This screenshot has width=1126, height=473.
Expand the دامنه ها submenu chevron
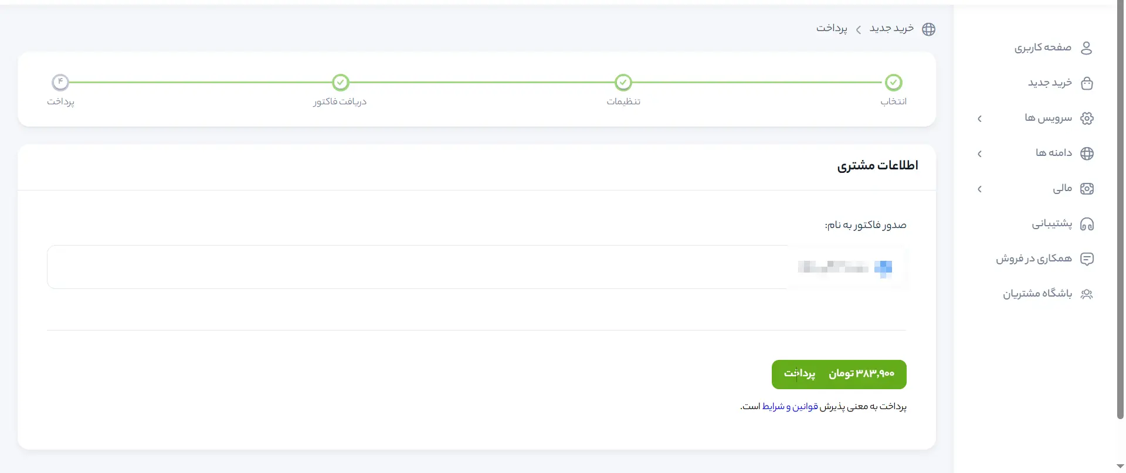click(979, 154)
